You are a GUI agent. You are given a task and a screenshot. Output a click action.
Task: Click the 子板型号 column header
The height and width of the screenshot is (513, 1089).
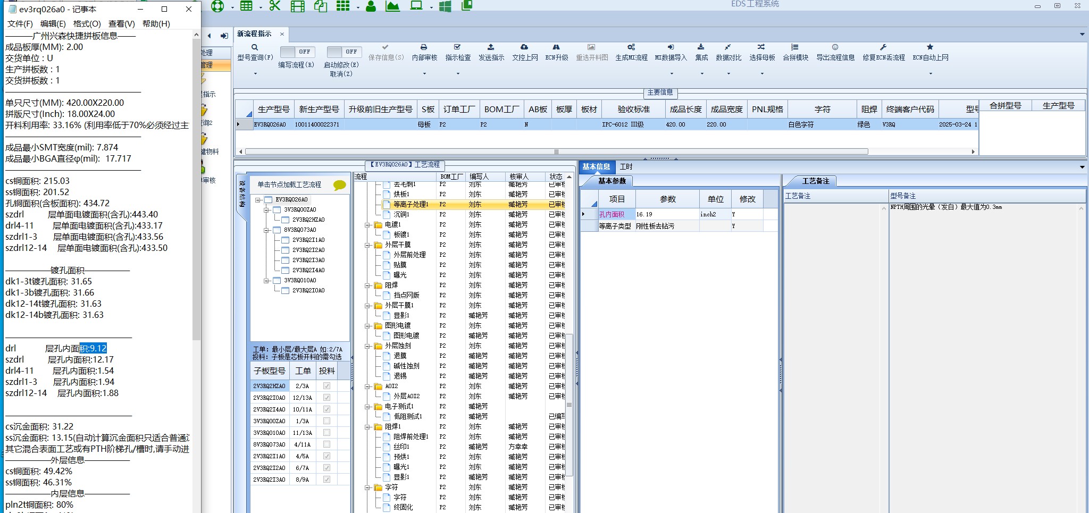[270, 371]
